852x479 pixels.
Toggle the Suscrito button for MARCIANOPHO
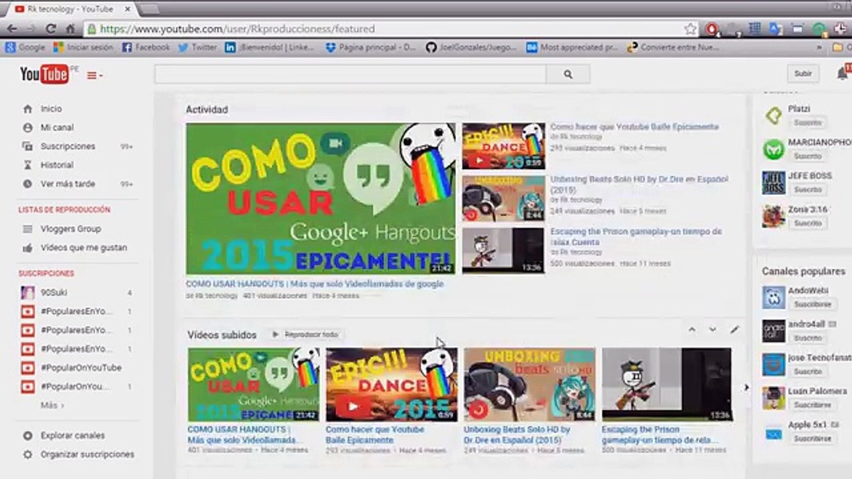tap(807, 156)
